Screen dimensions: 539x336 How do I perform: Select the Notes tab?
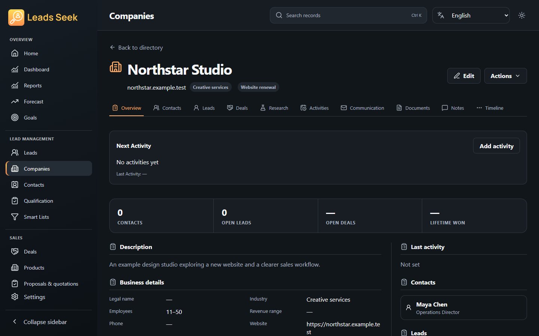pyautogui.click(x=453, y=108)
